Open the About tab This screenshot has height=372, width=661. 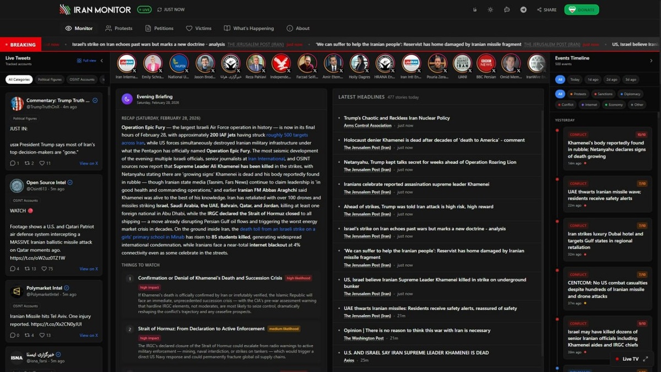pos(298,28)
